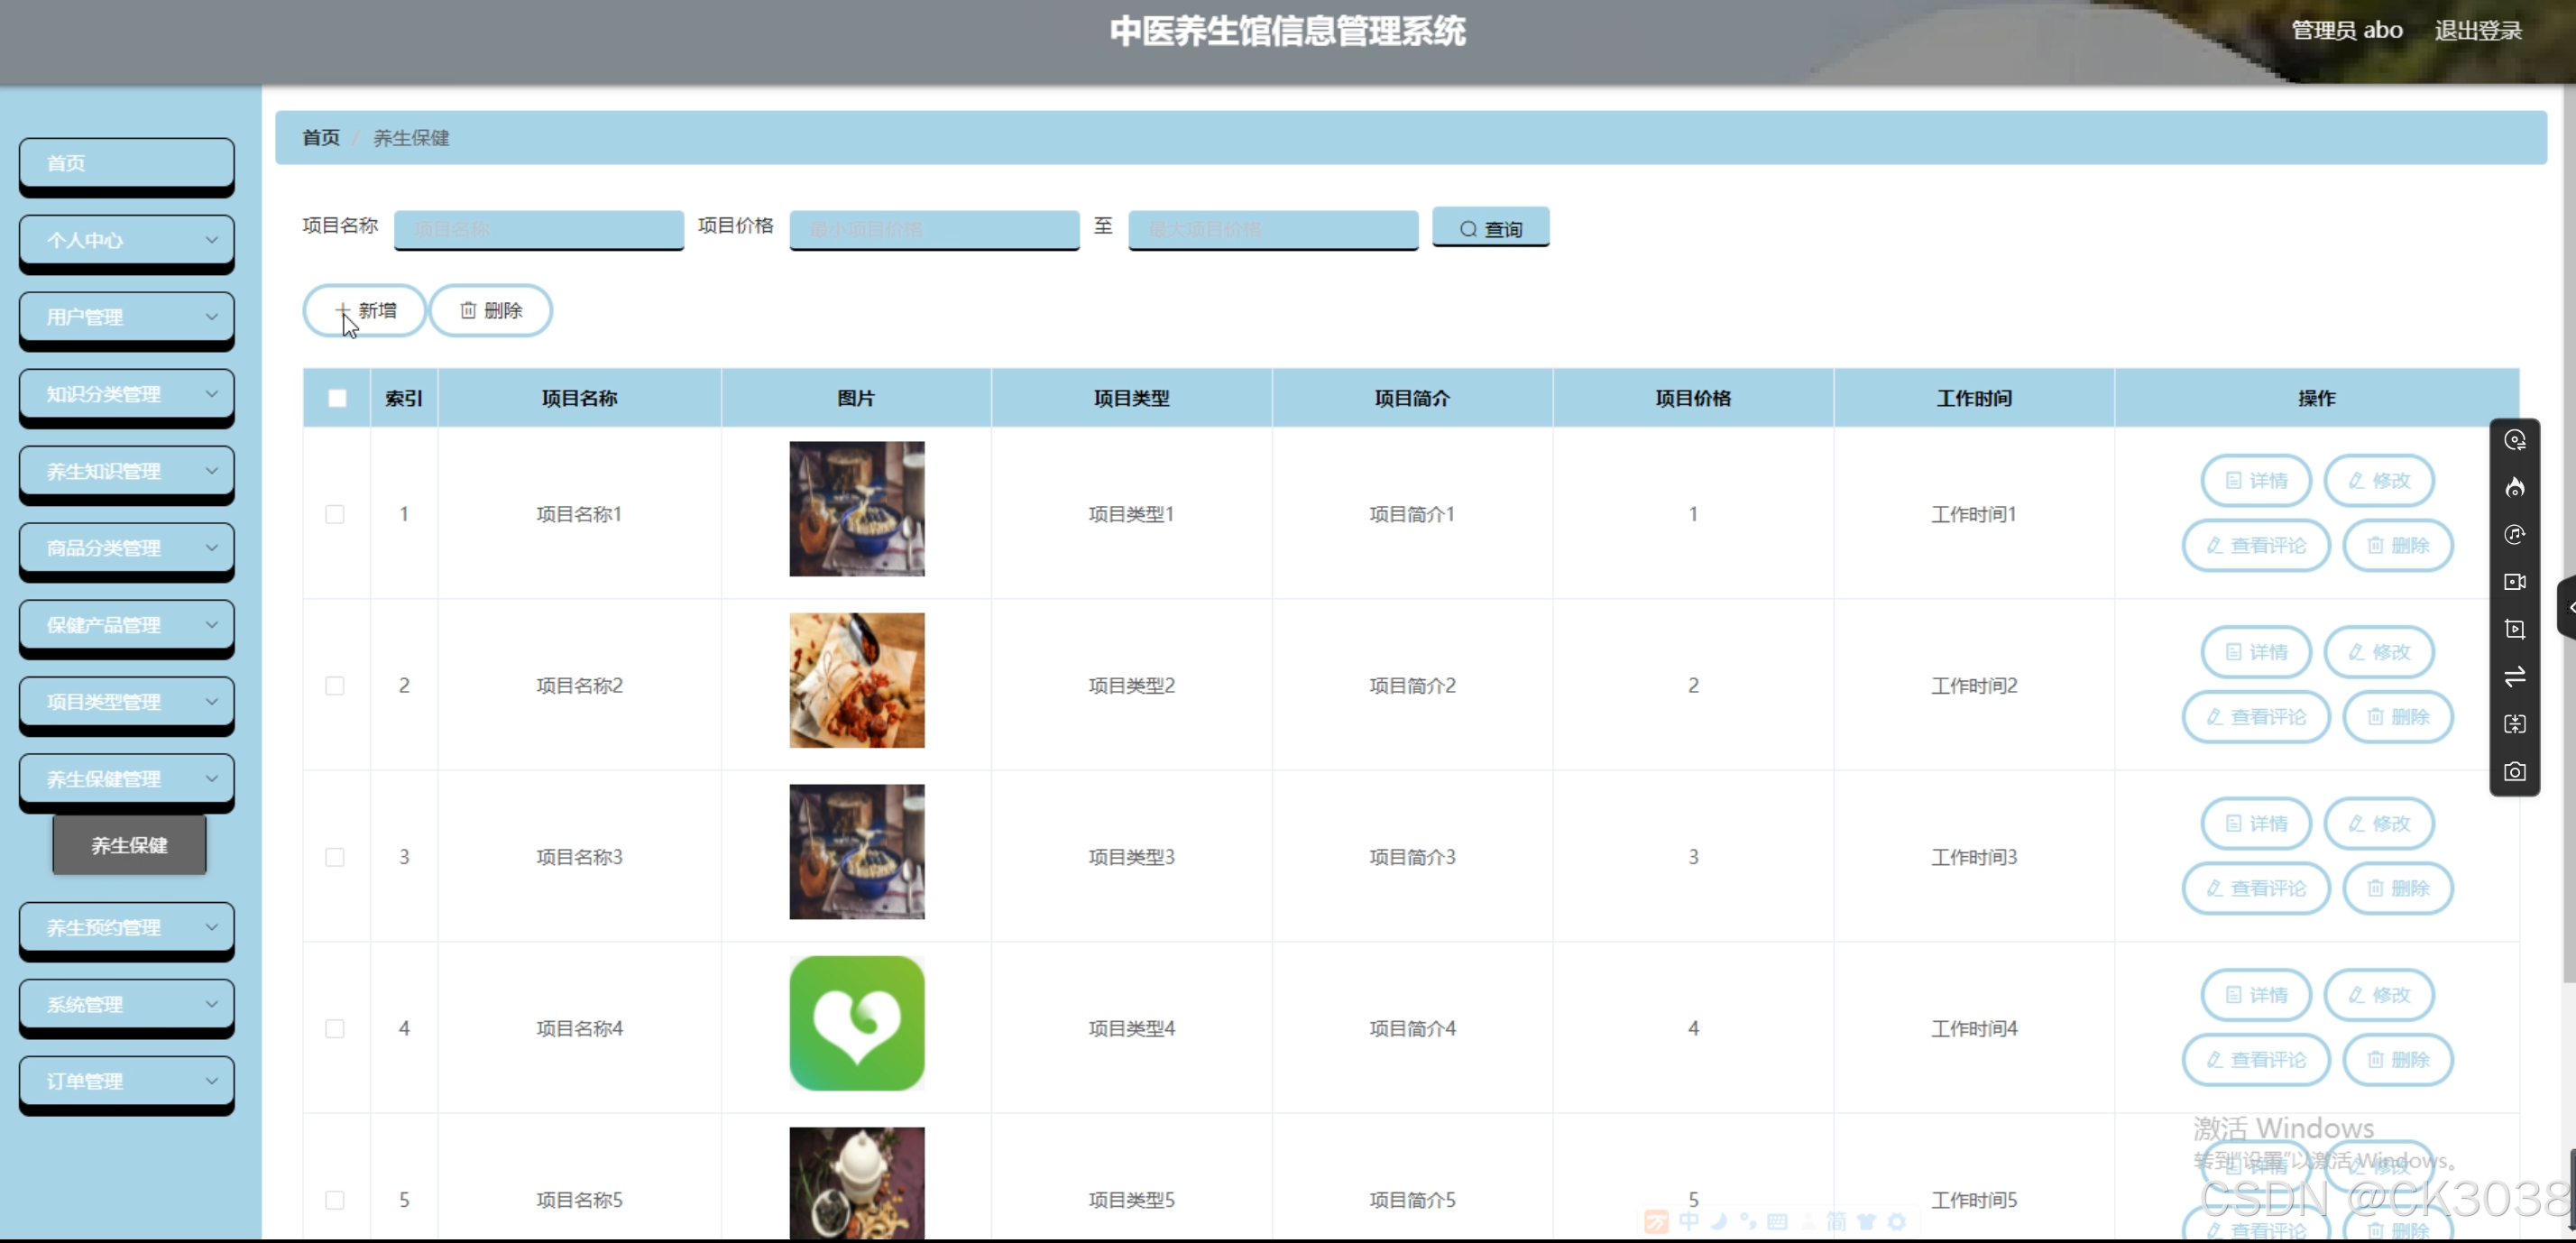Click the 最小项目价格 input field
2576x1243 pixels.
click(x=933, y=229)
